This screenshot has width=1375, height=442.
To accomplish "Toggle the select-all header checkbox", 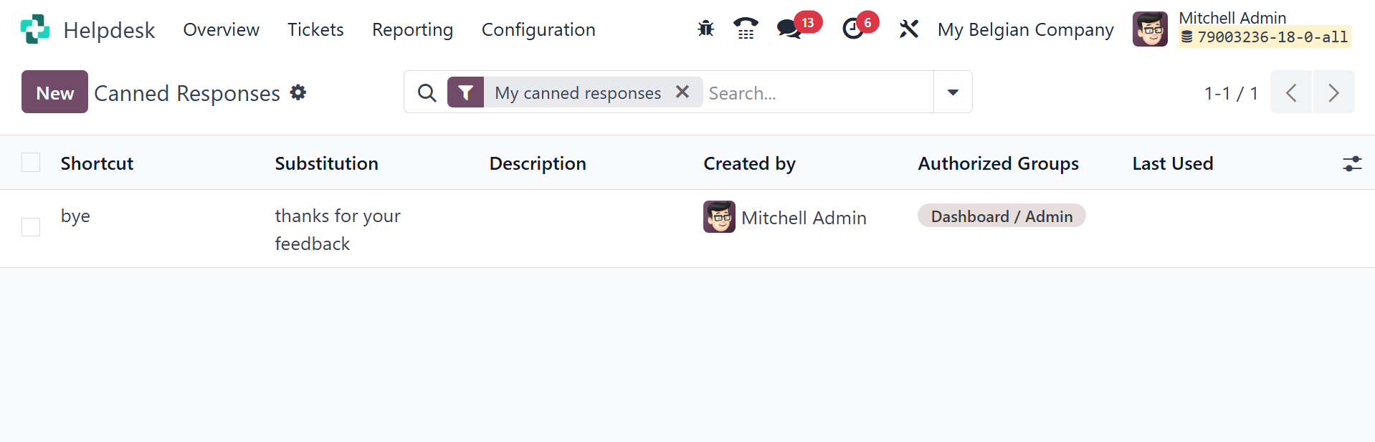I will [31, 163].
